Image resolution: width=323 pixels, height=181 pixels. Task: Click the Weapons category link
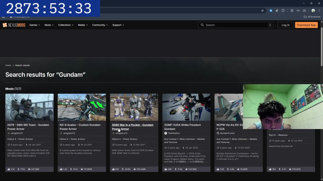point(283,135)
